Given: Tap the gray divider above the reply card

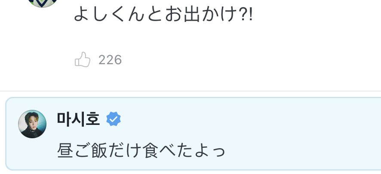Looking at the screenshot, I should [190, 91].
